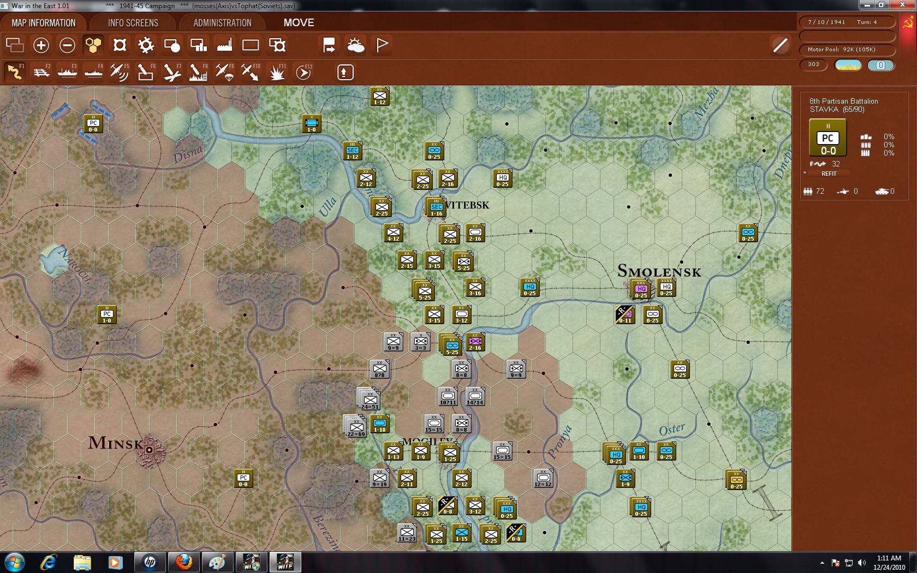Launch Internet Explorer from taskbar
This screenshot has width=917, height=573.
48,563
